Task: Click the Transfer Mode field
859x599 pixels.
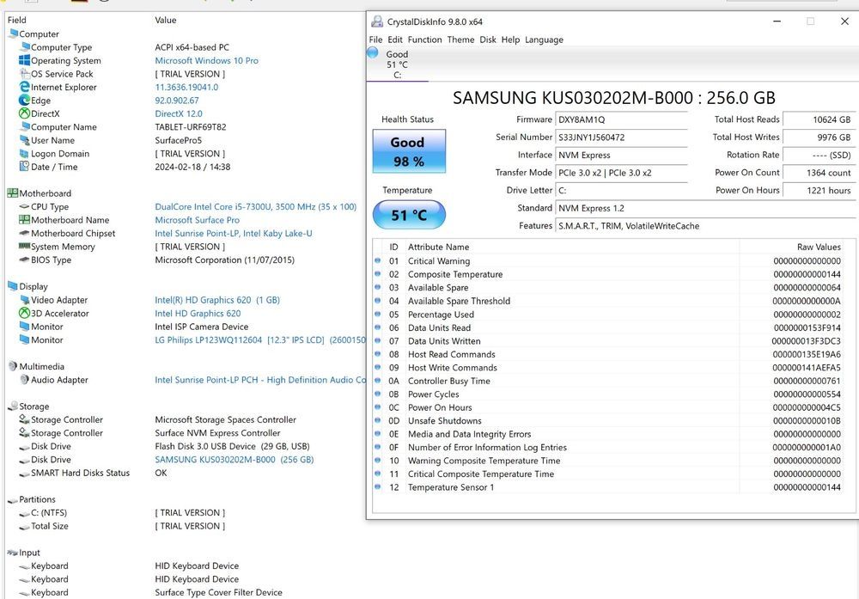Action: (x=621, y=173)
